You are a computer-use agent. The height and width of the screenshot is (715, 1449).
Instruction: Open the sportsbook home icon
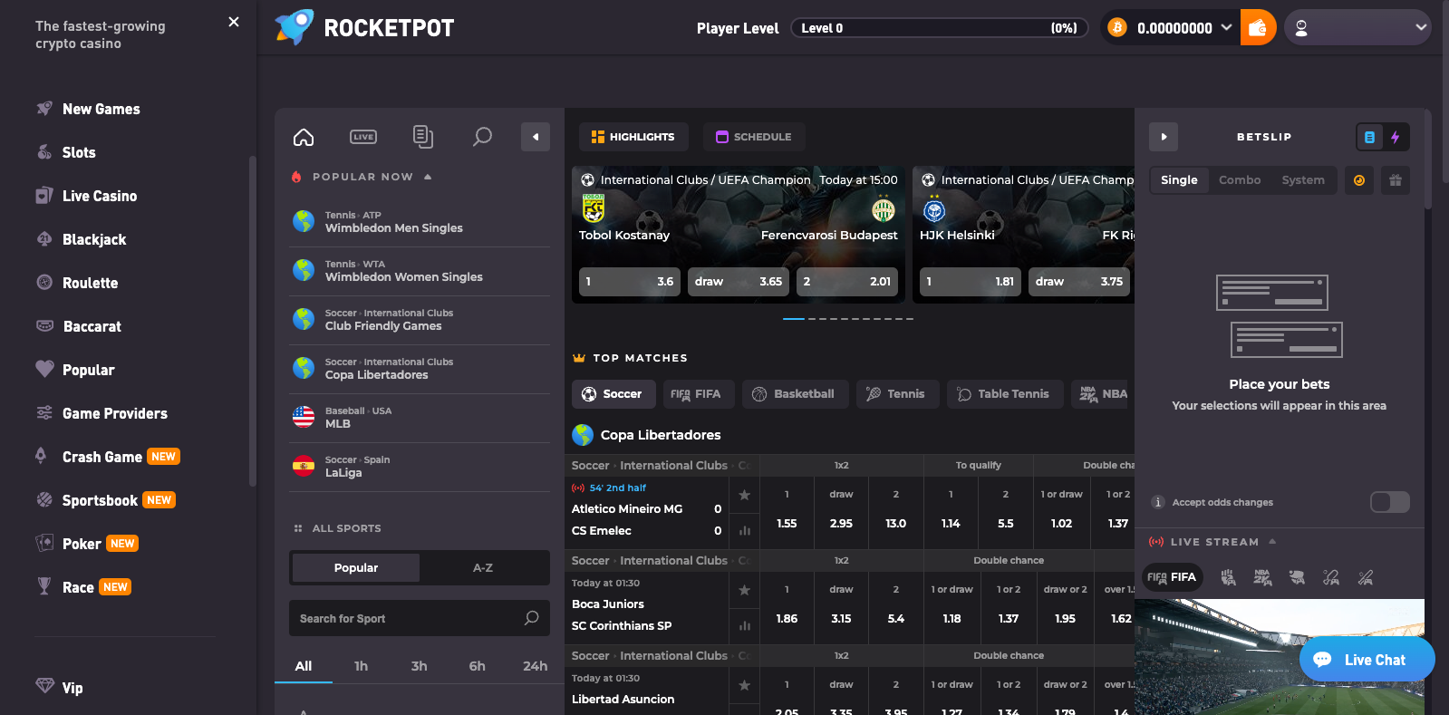[x=304, y=137]
